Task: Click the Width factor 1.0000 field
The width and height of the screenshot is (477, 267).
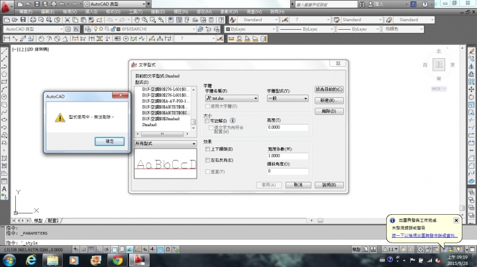Action: [288, 156]
